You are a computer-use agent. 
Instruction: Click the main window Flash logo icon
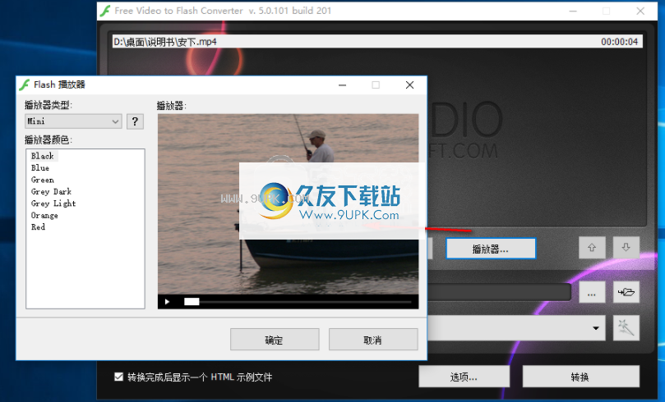[104, 11]
